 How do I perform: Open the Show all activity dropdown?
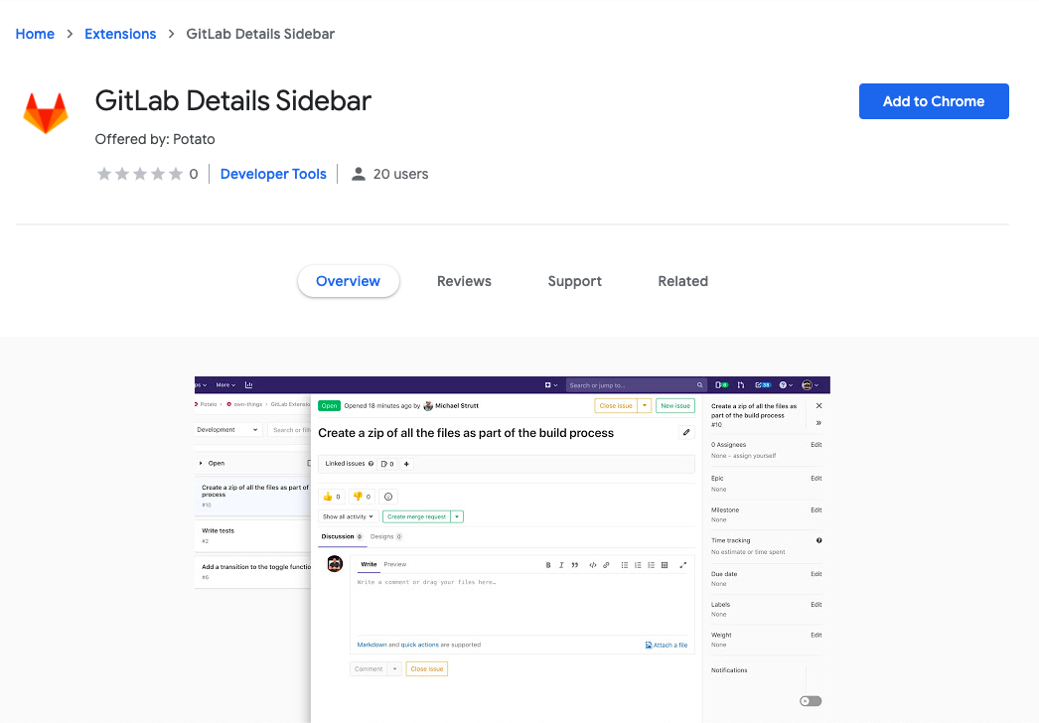pyautogui.click(x=347, y=516)
